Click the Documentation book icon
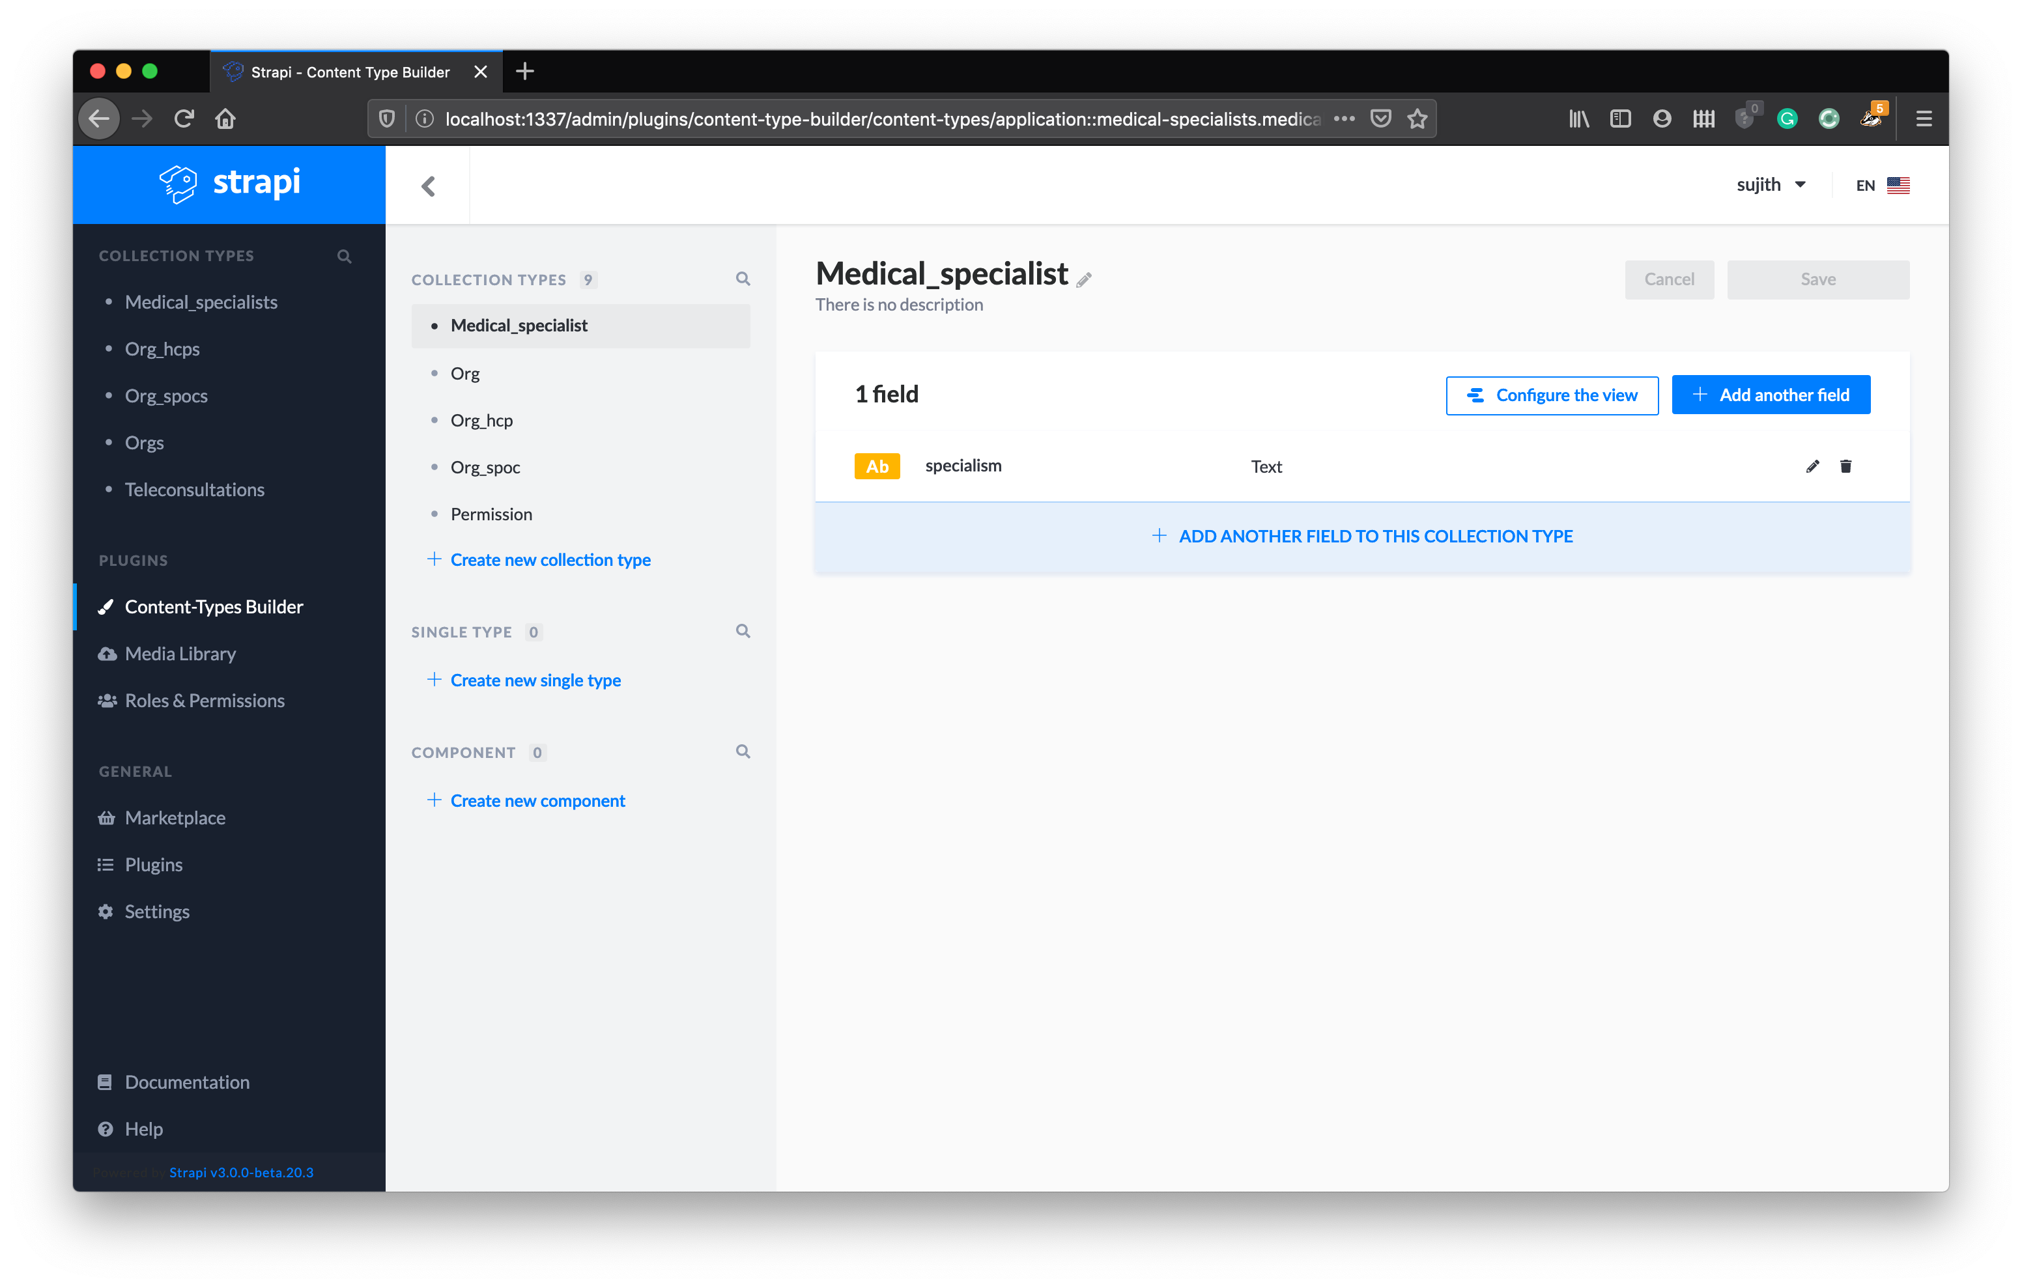The height and width of the screenshot is (1288, 2022). 106,1082
